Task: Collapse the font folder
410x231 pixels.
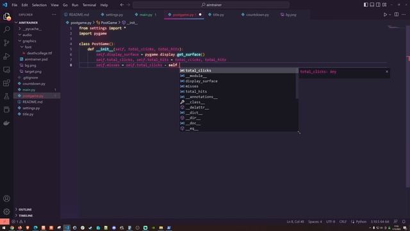Action: 28,47
